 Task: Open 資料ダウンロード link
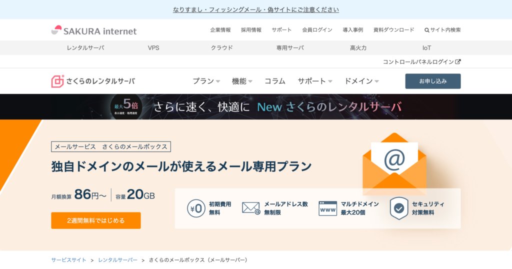coord(393,30)
